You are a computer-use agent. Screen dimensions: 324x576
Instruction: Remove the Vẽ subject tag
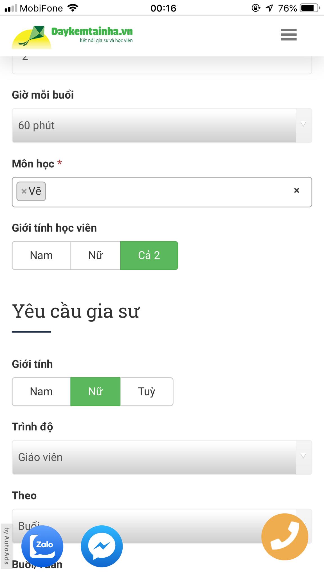tap(23, 191)
